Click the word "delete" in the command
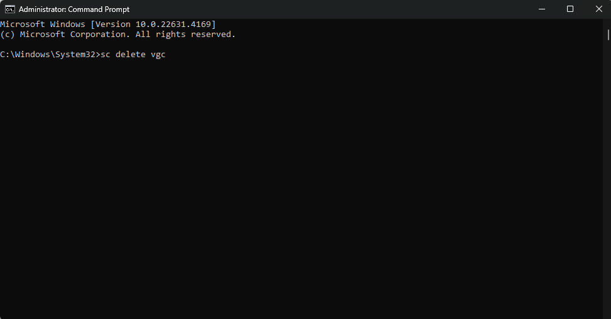The width and height of the screenshot is (611, 319). click(x=131, y=55)
